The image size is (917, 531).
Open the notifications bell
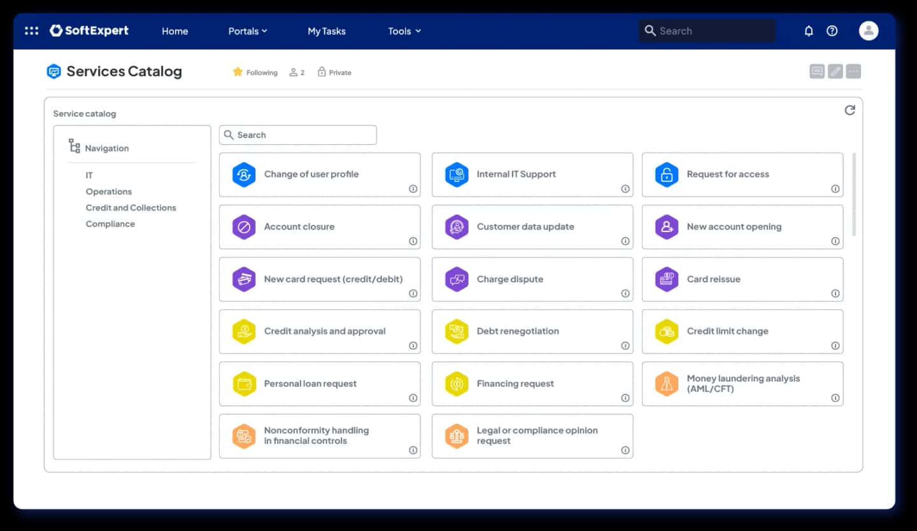809,31
